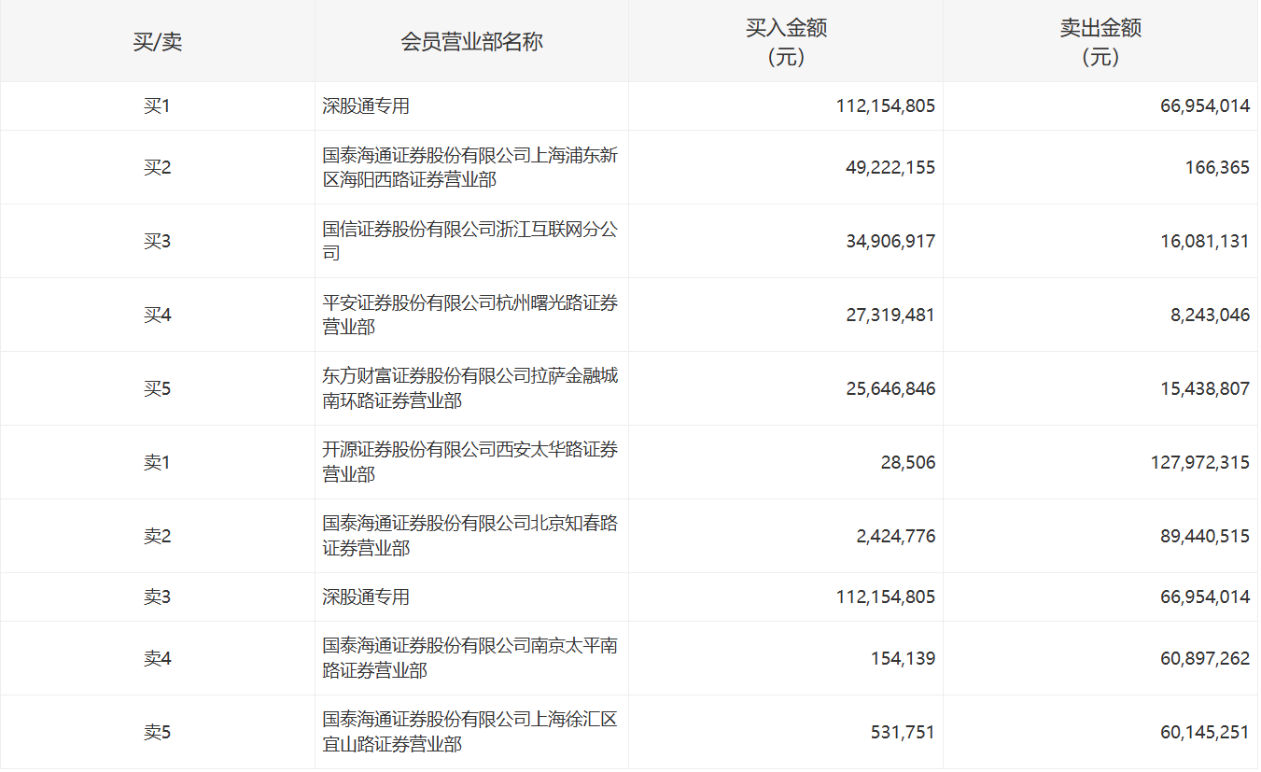Open 国信证券 浙江互联网分公司 branch name

[x=469, y=242]
